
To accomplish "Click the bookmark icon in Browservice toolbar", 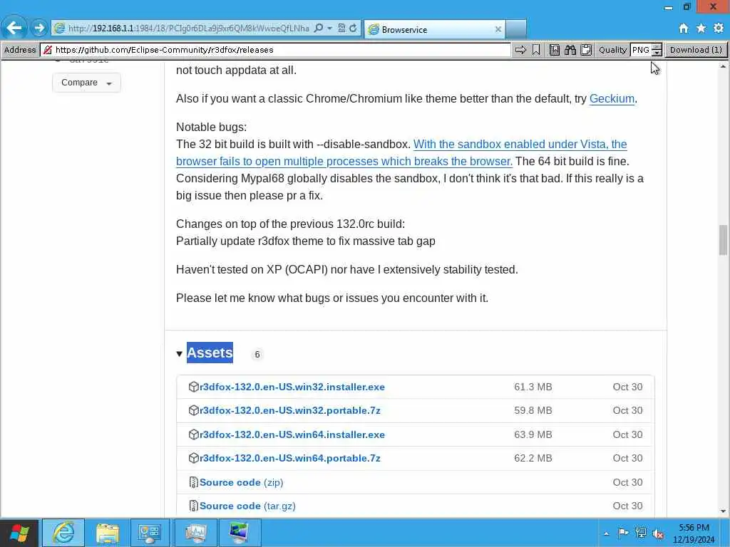I will 536,50.
